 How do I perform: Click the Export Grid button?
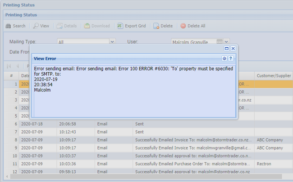tap(132, 26)
